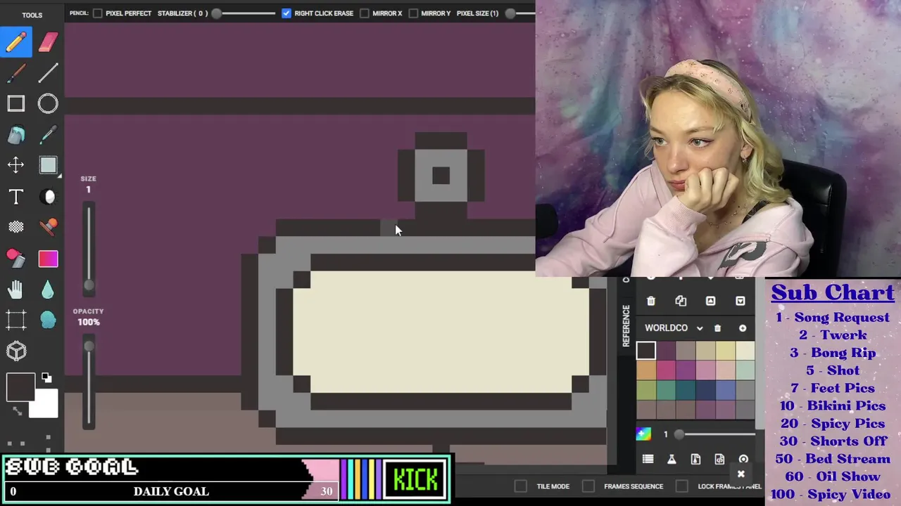Pick the Brush tool
This screenshot has width=901, height=506.
click(x=16, y=72)
